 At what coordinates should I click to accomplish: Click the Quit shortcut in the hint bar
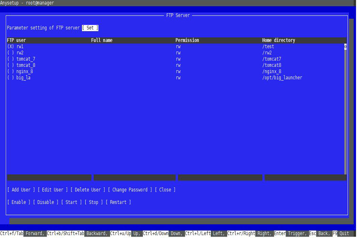click(x=344, y=233)
